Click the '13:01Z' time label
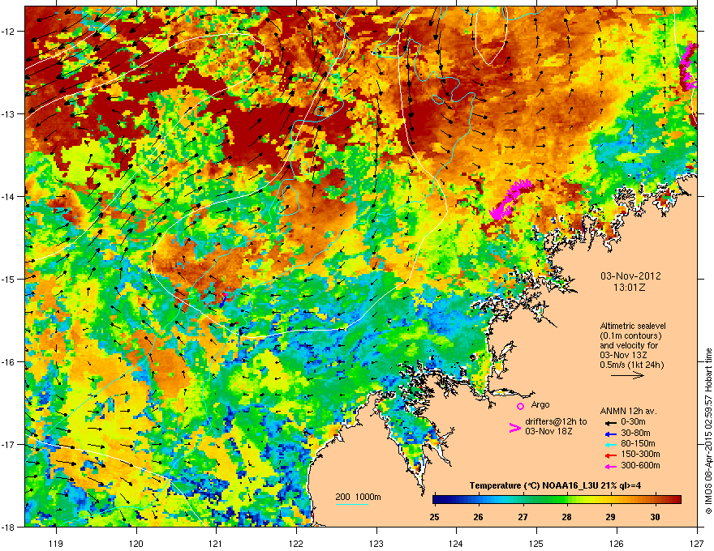The height and width of the screenshot is (551, 714). click(630, 288)
